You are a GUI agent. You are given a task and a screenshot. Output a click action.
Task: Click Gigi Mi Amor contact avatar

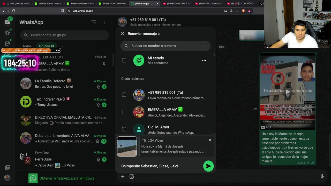click(139, 129)
